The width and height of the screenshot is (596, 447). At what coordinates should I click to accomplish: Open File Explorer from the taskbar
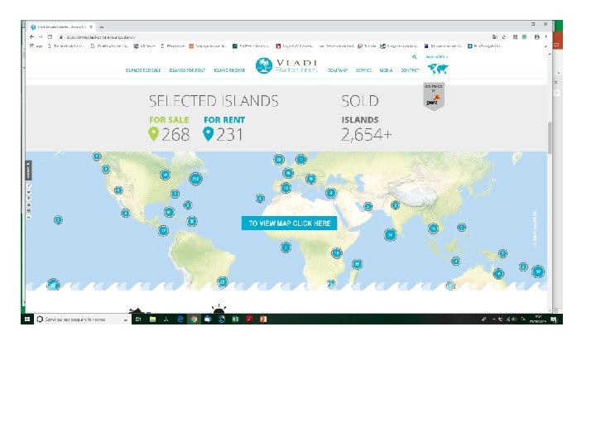152,320
